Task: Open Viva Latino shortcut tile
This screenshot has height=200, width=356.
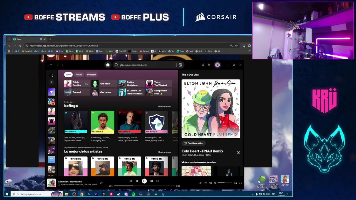Action: coord(104,92)
